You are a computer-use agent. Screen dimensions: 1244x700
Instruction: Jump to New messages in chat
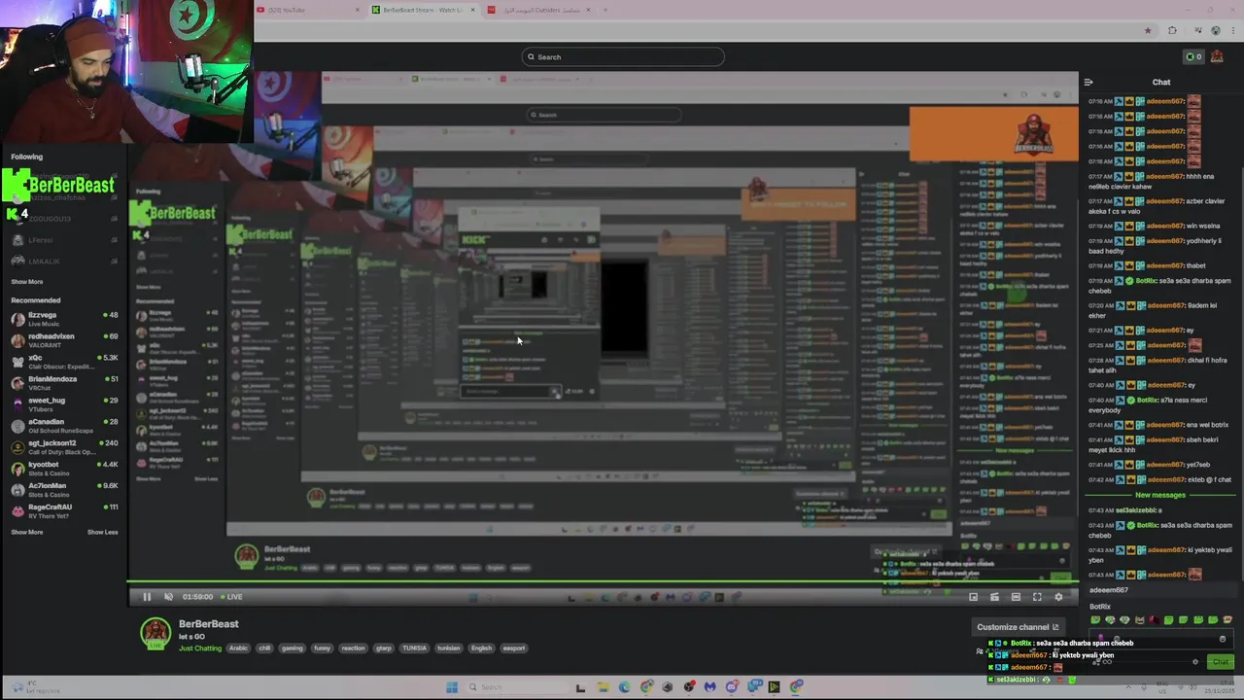pyautogui.click(x=1160, y=495)
